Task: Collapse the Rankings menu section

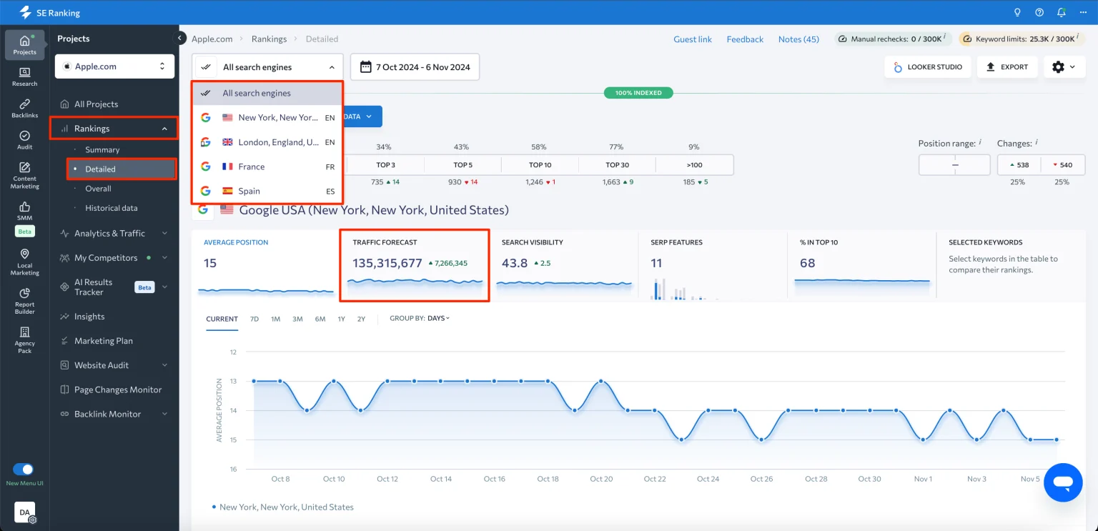Action: pos(164,129)
